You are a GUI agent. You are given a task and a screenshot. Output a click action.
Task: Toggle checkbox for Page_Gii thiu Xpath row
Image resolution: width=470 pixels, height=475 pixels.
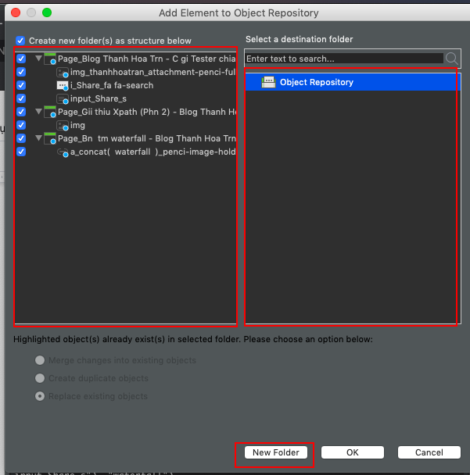click(21, 112)
